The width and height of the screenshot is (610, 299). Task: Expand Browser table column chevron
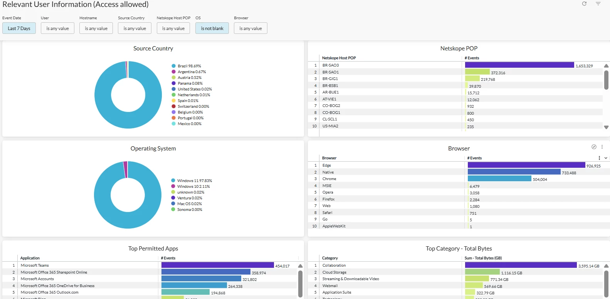point(606,158)
